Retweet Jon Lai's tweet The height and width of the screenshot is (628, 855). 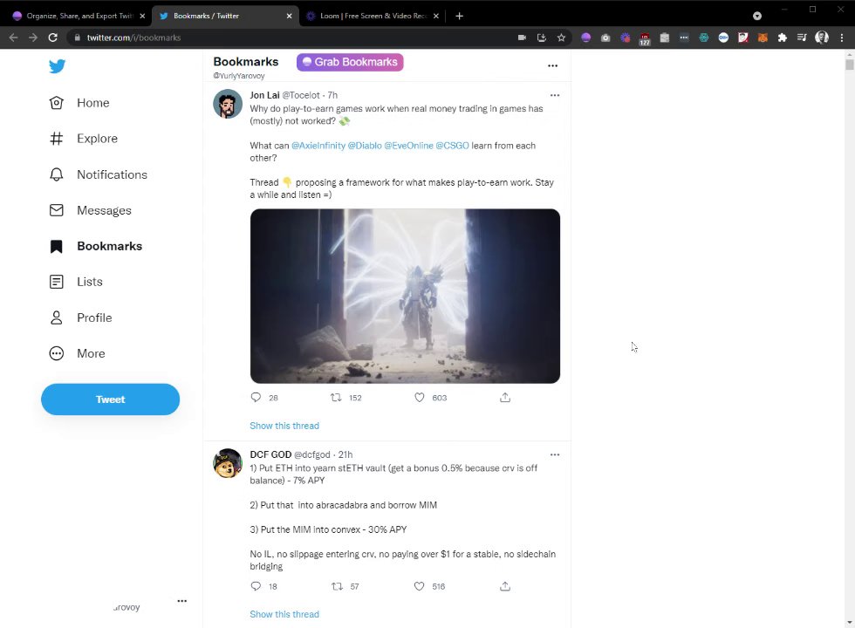(336, 398)
